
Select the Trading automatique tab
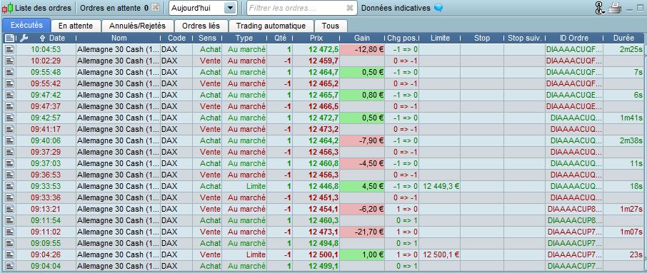pyautogui.click(x=271, y=26)
